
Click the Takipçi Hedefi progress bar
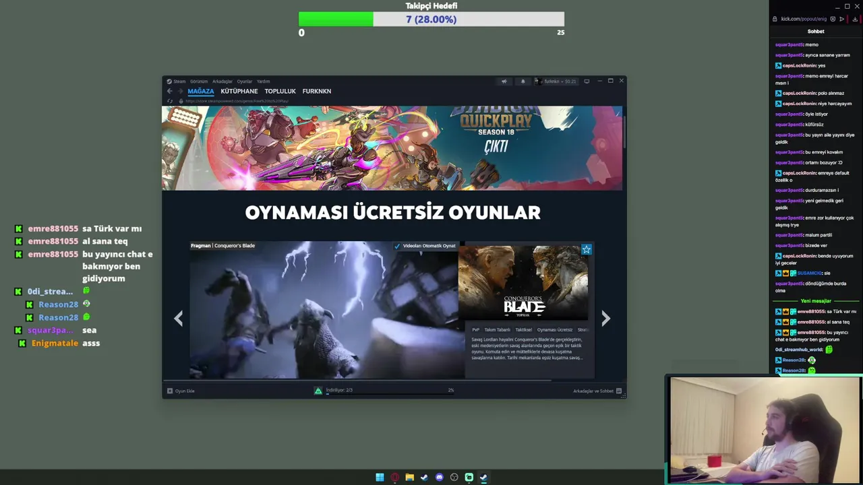coord(431,20)
